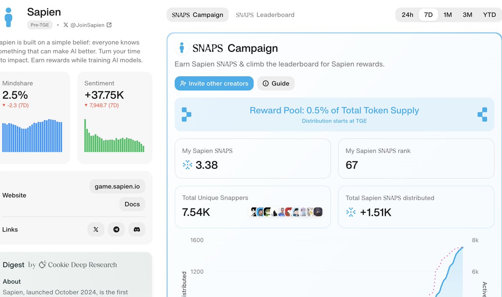Open the Guide button
The height and width of the screenshot is (297, 502).
point(276,84)
